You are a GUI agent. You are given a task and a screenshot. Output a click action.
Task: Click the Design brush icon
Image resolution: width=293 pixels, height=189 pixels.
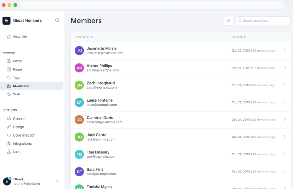9,127
